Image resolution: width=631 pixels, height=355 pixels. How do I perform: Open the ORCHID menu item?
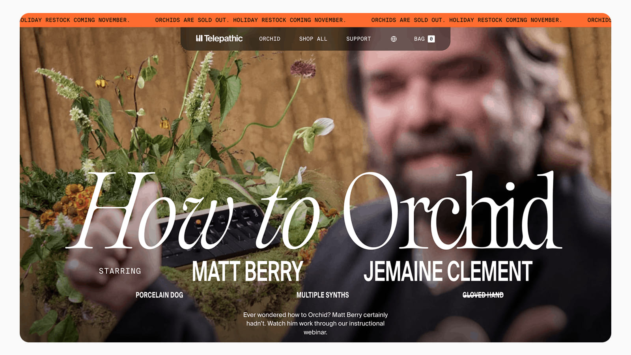270,39
